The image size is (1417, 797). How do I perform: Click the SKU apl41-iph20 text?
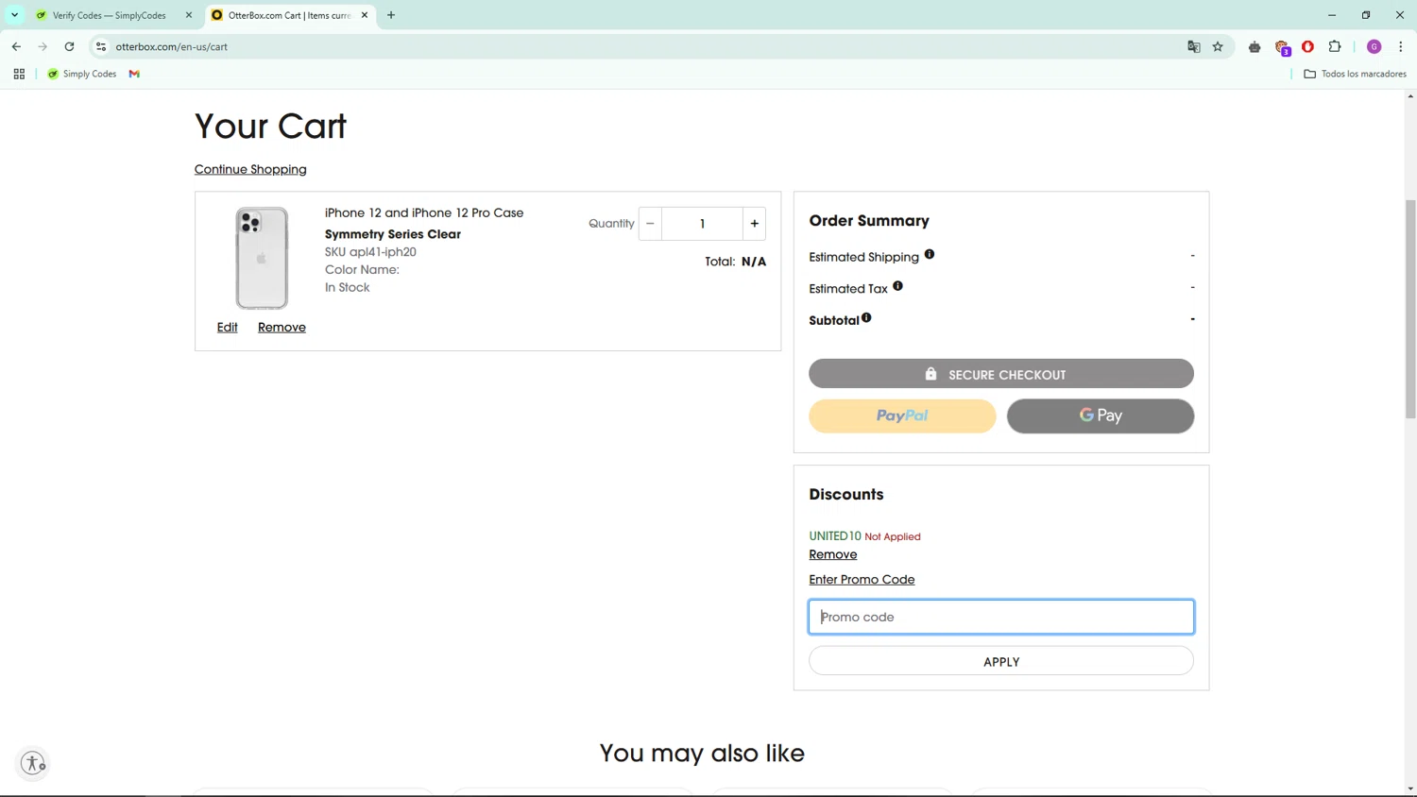coord(370,252)
